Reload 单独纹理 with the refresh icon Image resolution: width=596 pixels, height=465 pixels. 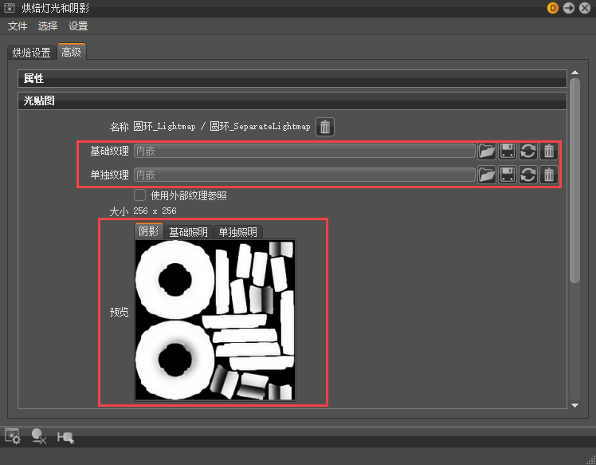pos(528,175)
